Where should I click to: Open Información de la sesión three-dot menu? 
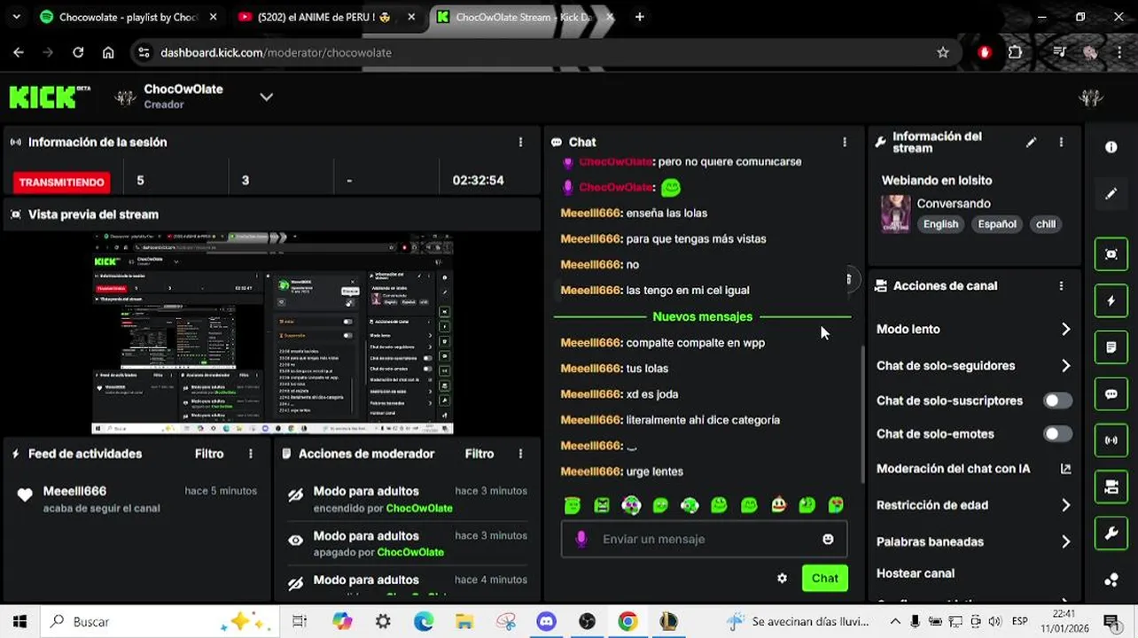tap(520, 142)
